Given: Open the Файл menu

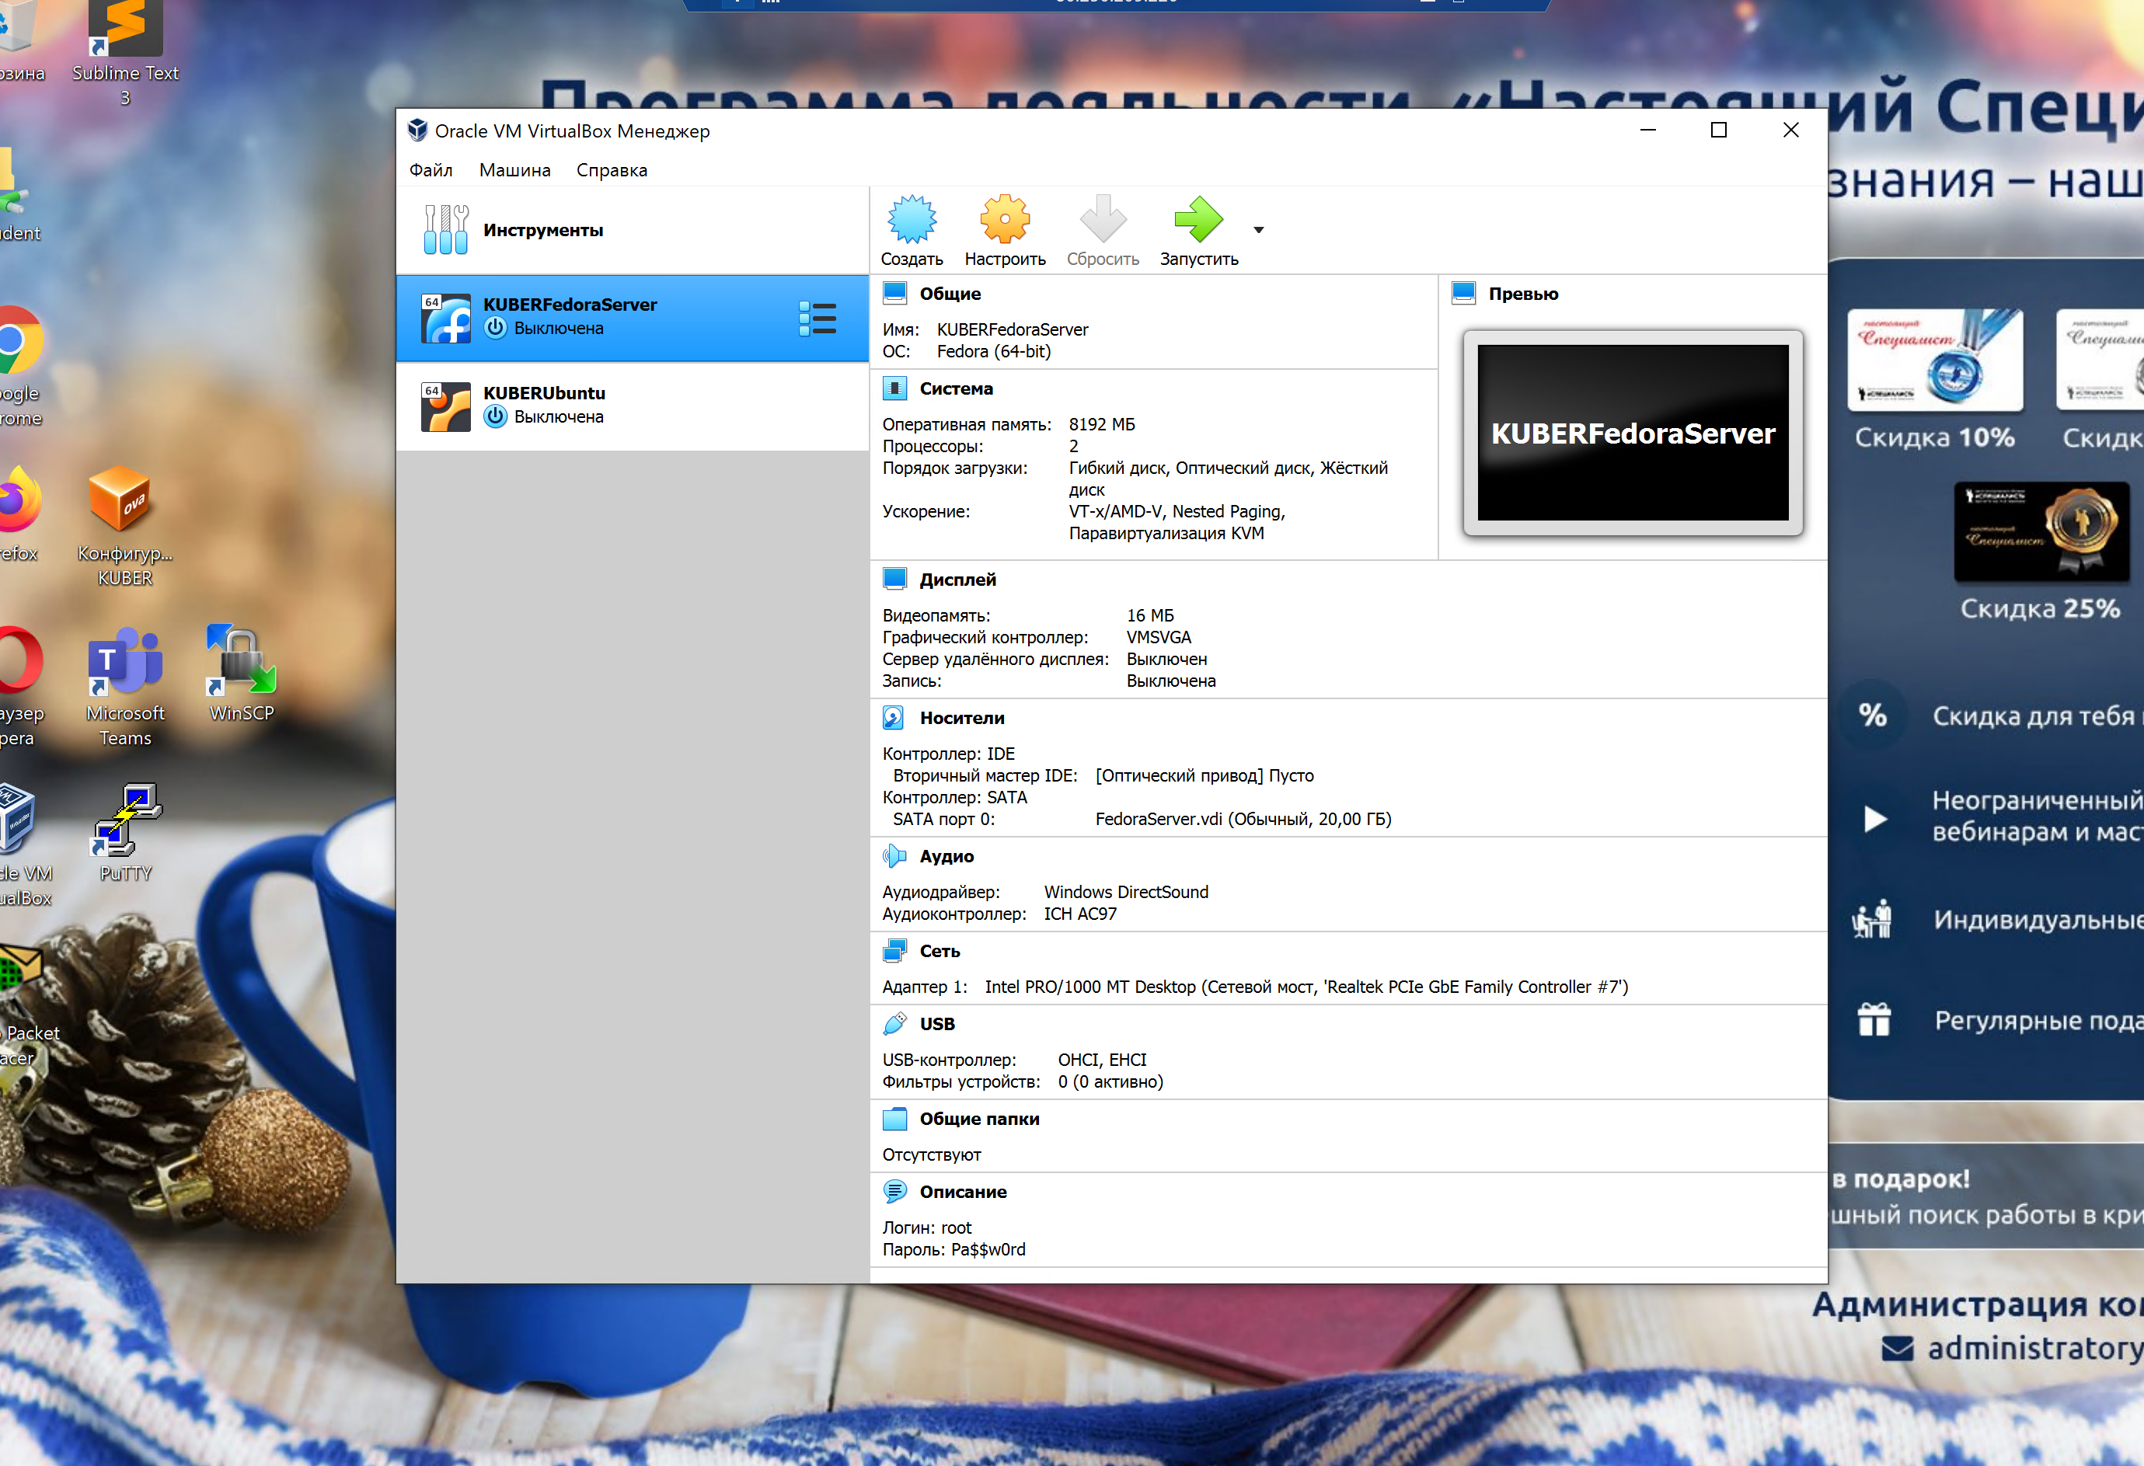Looking at the screenshot, I should pyautogui.click(x=430, y=170).
